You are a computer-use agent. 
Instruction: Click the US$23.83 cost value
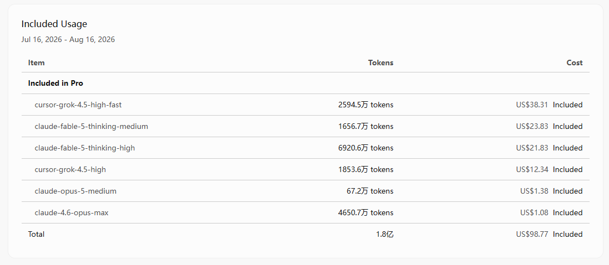532,126
